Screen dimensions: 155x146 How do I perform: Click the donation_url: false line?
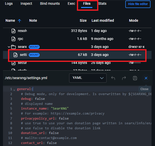pyautogui.click(x=40, y=133)
